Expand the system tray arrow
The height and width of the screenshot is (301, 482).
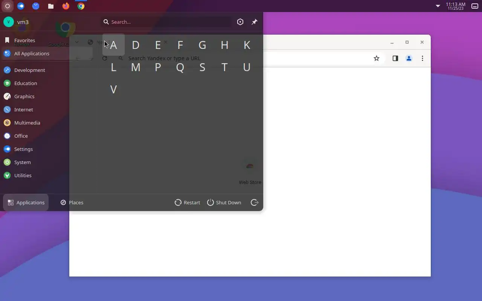(x=438, y=6)
